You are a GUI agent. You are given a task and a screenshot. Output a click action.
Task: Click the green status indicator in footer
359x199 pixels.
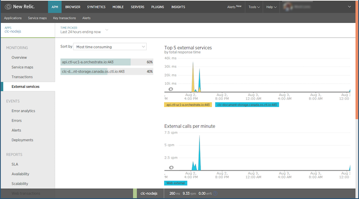(135, 194)
